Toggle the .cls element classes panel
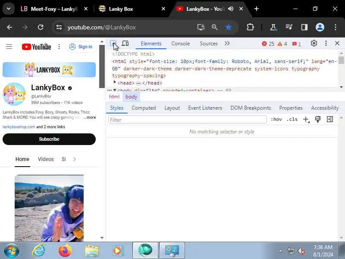 coord(292,120)
